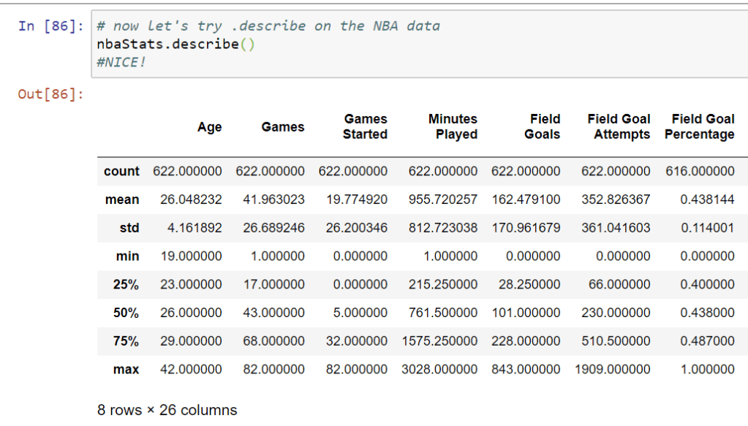The image size is (748, 426).
Task: Select the In [86] cell prompt
Action: coord(50,26)
